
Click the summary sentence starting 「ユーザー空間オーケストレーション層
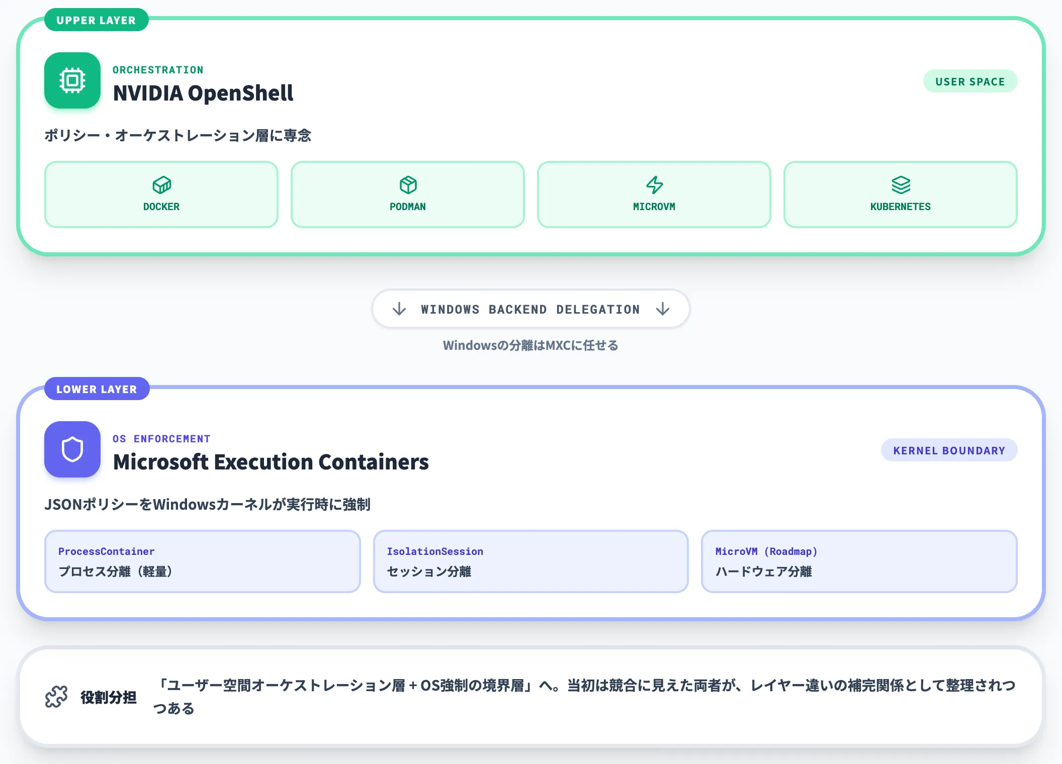tap(584, 697)
